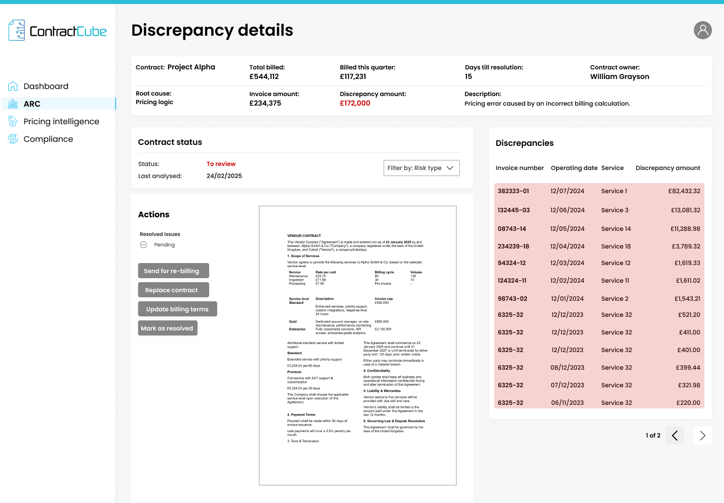Screen dimensions: 724x503
Task: Click date 07/12/2023 in discrepancies
Action: (568, 385)
